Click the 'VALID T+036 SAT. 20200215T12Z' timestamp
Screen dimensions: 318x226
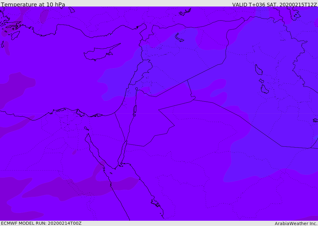click(275, 4)
